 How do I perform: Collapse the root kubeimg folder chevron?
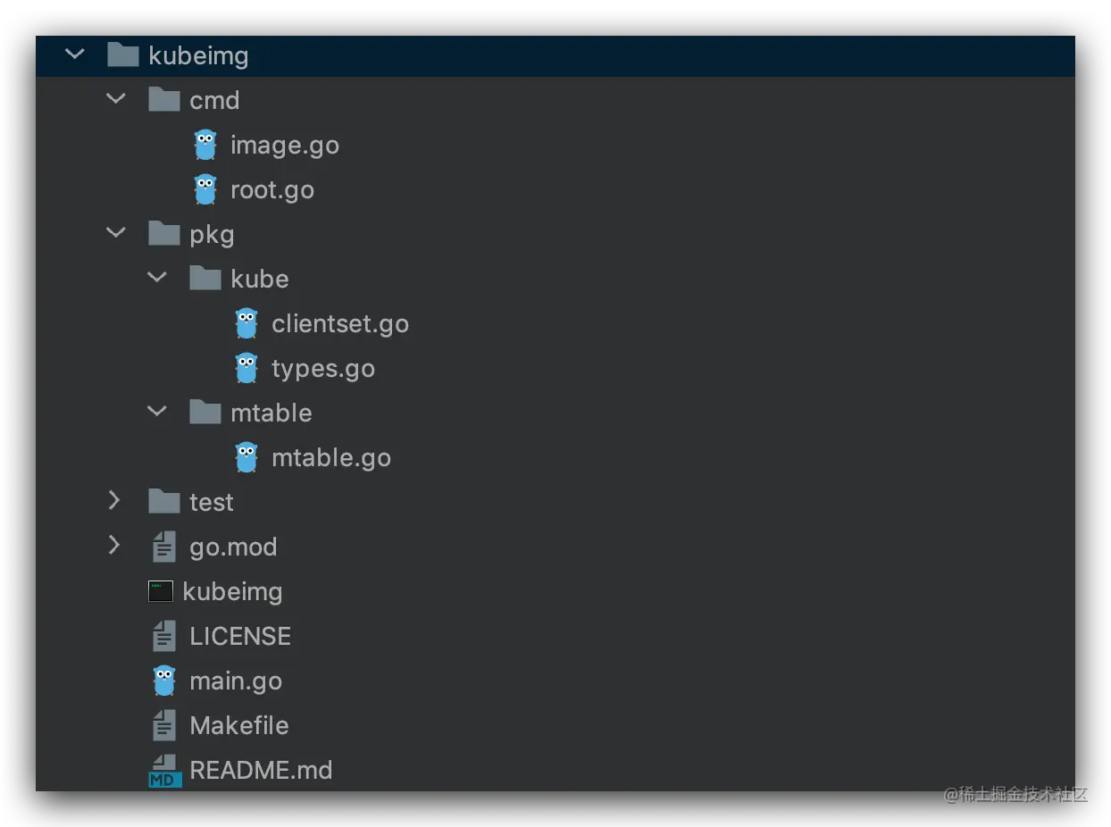pos(75,54)
